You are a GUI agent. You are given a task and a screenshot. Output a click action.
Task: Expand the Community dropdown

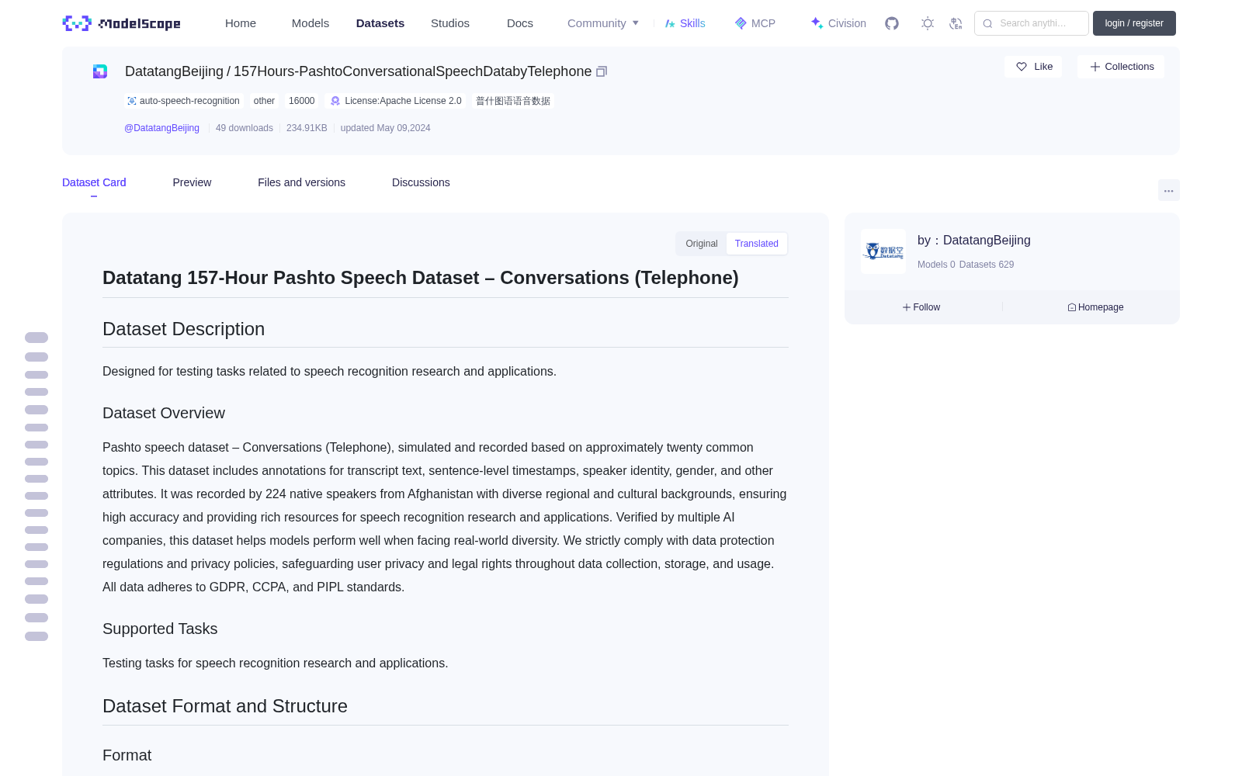(x=603, y=23)
